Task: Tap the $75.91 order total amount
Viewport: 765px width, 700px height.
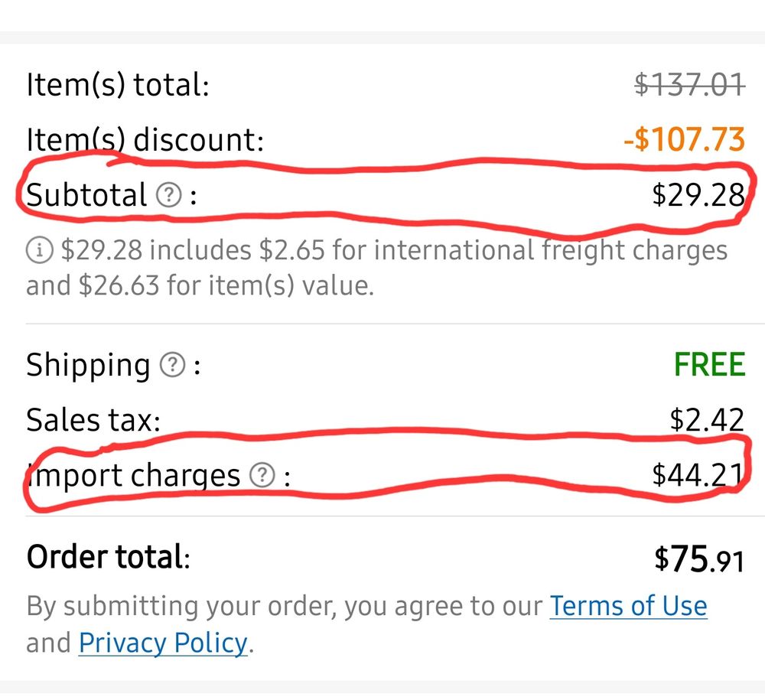Action: (698, 559)
